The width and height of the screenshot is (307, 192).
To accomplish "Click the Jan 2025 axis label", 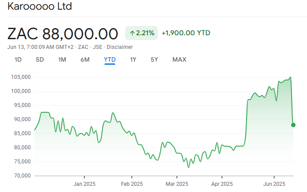I will coord(84,184).
